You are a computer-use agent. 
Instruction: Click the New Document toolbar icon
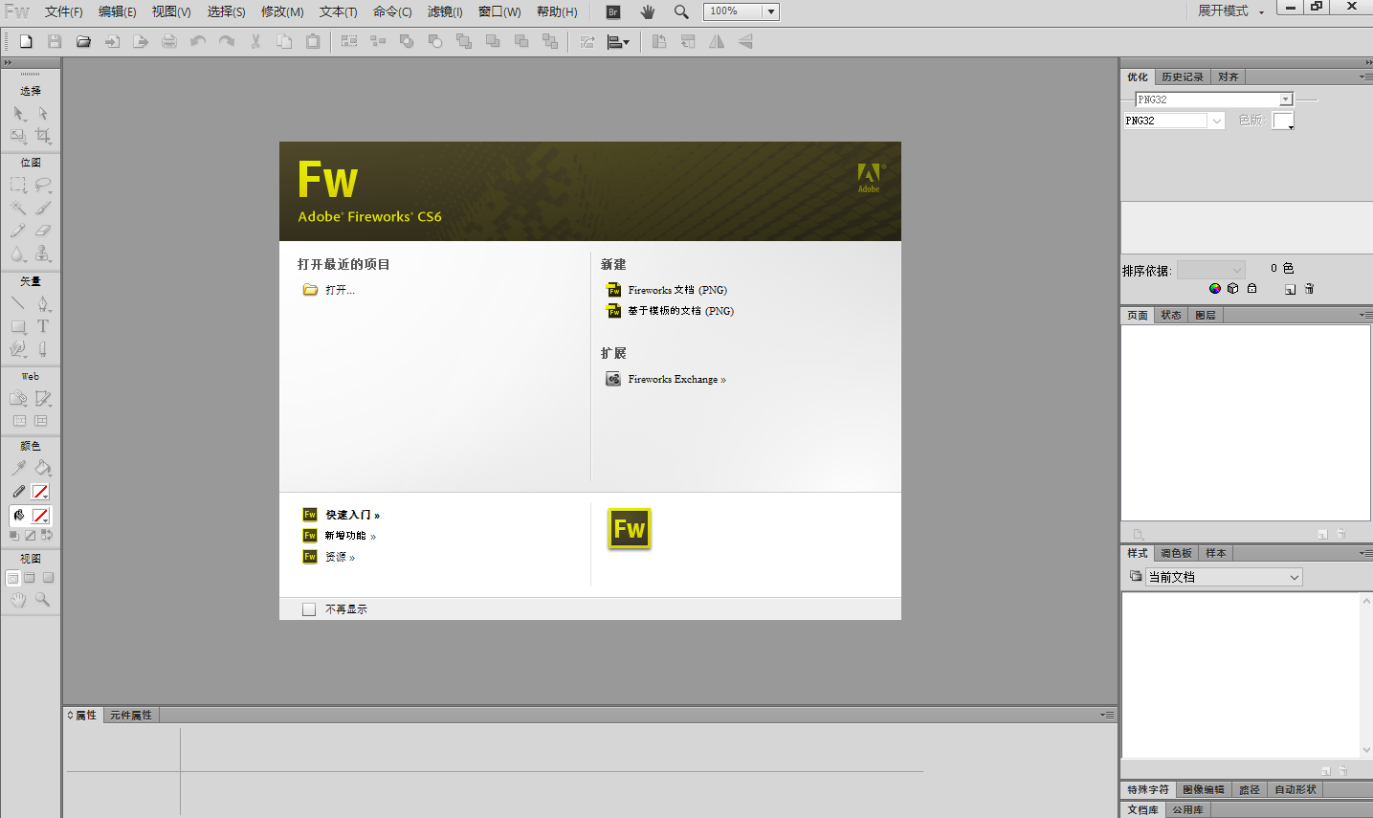tap(27, 41)
